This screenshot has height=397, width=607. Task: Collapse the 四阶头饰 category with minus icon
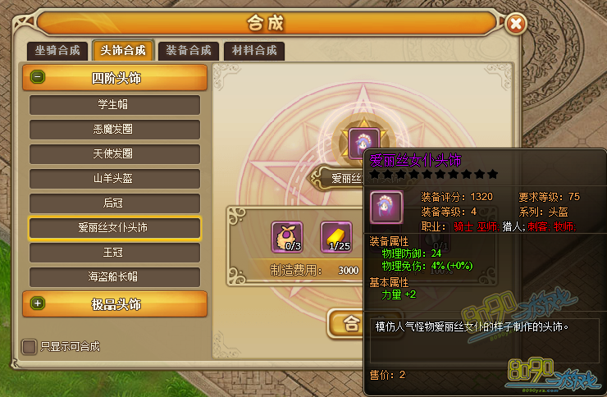coord(38,77)
